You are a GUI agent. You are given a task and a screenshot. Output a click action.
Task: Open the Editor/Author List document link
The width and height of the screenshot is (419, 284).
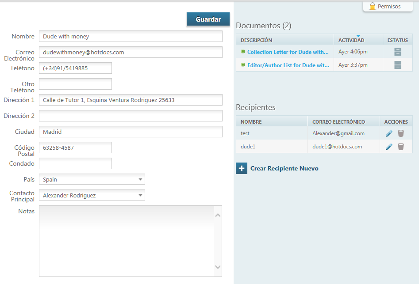[x=288, y=65]
